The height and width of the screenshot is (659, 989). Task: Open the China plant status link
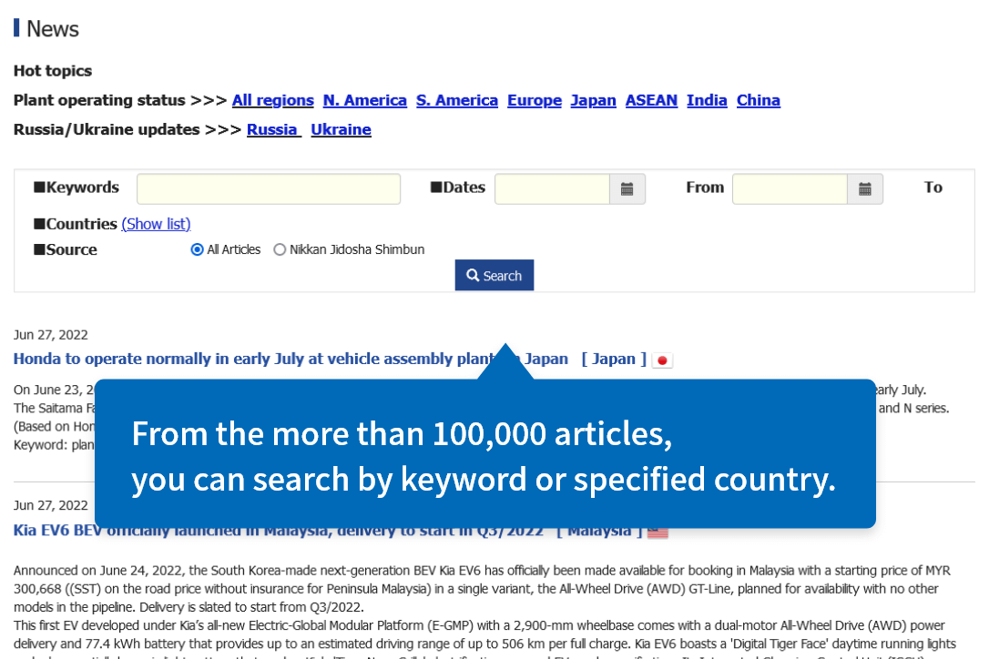pos(759,100)
